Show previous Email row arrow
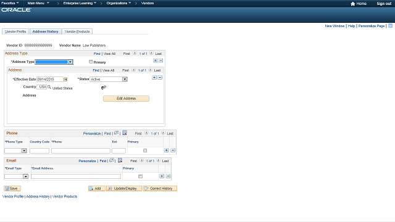 (142, 160)
